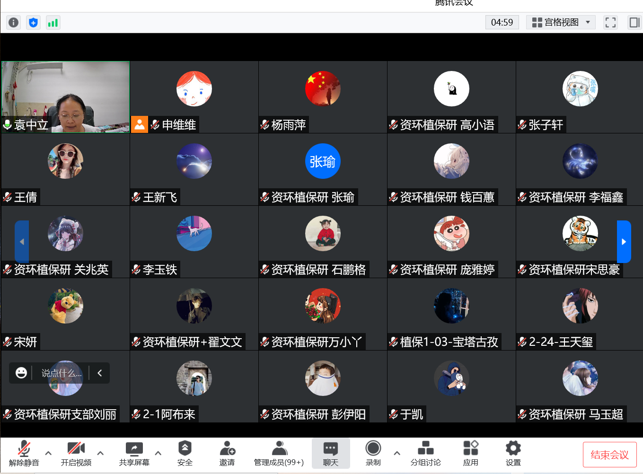Click the blue security shield icon
Viewport: 643px width, 474px height.
pyautogui.click(x=33, y=22)
